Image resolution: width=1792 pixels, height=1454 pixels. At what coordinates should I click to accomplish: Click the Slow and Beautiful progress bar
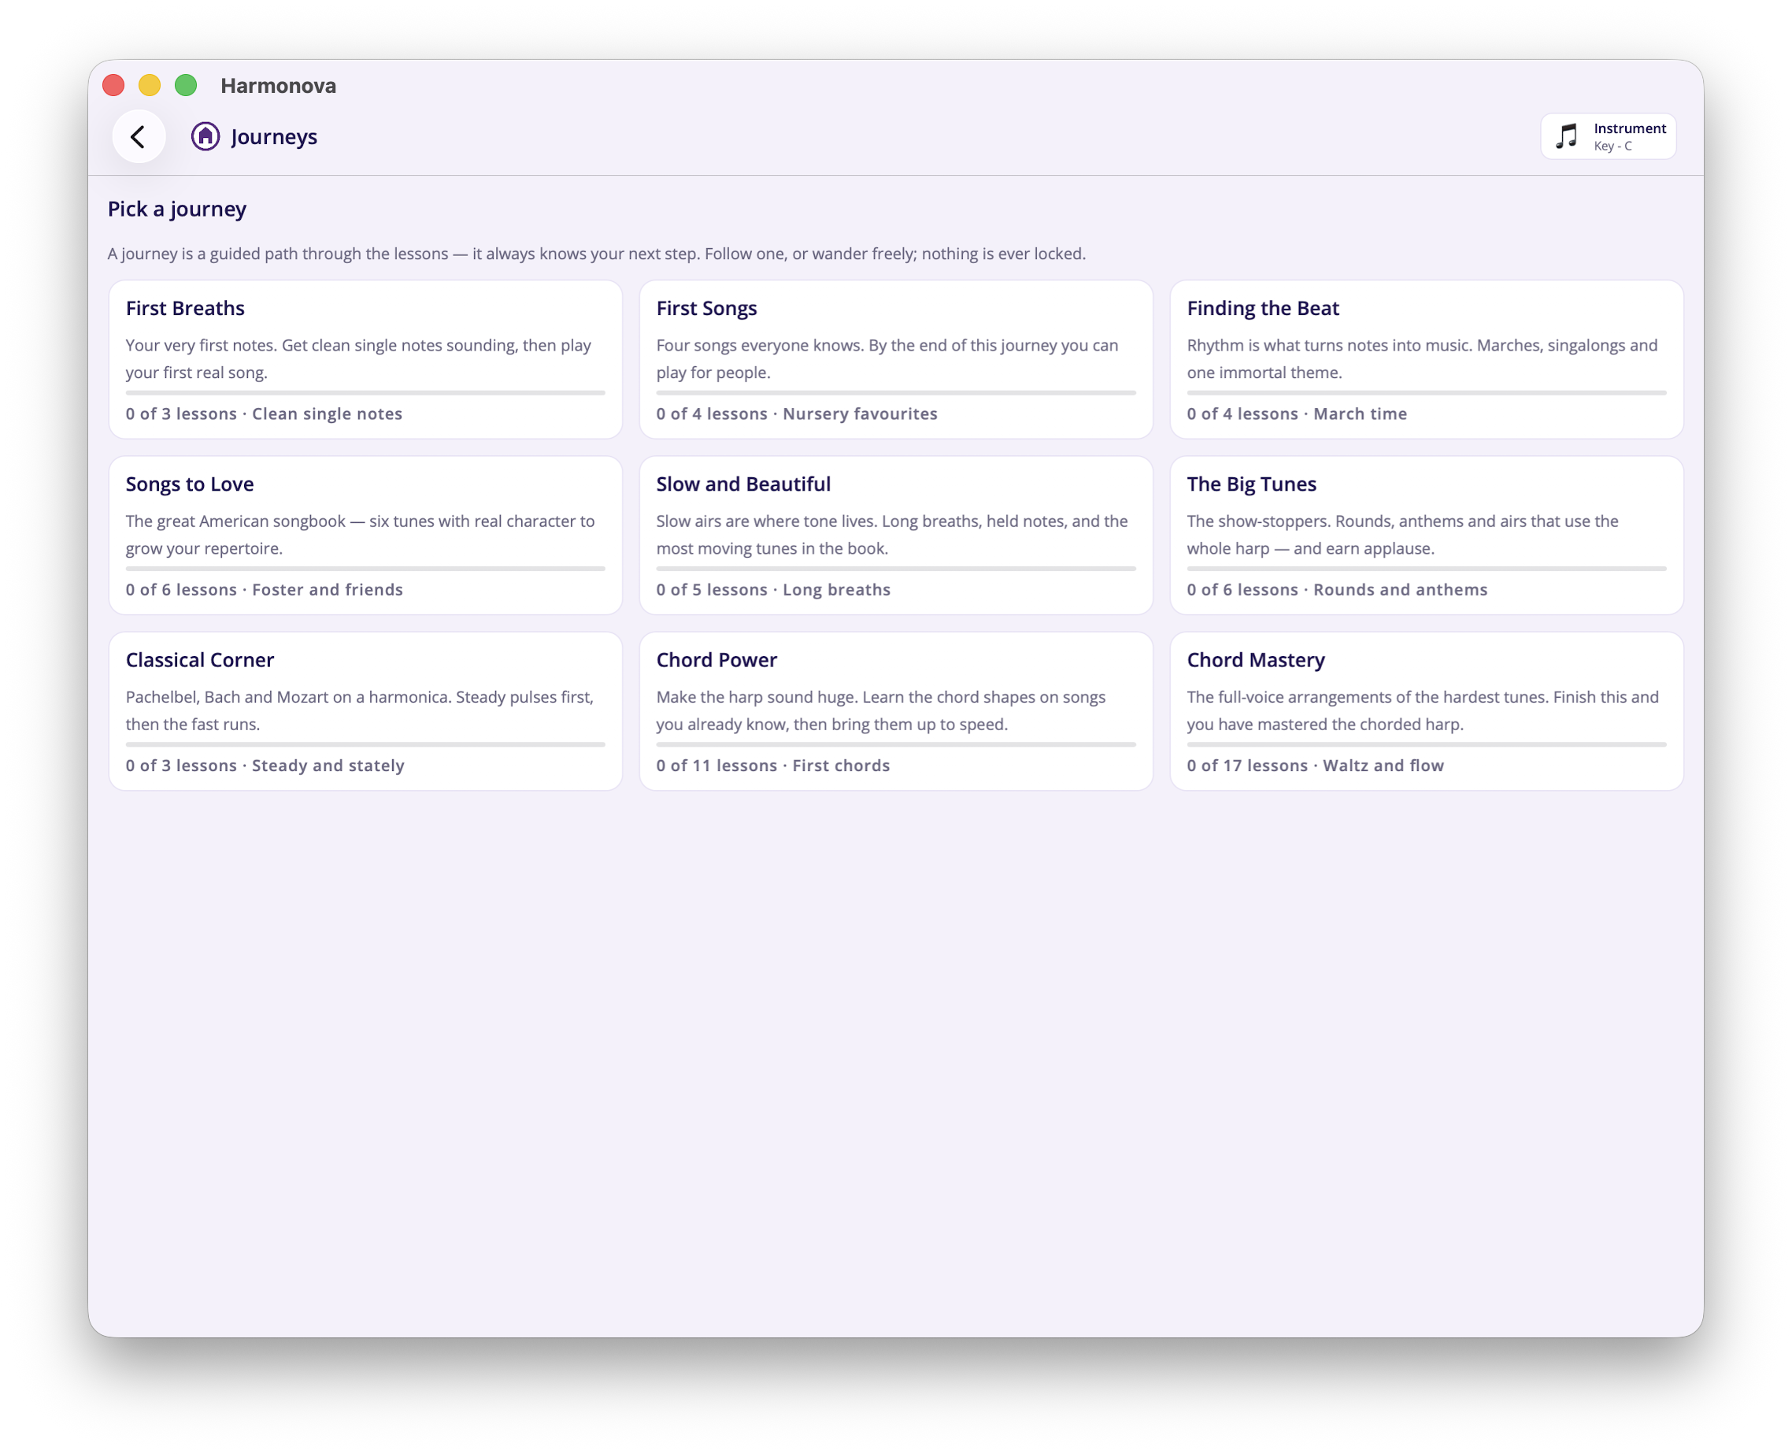tap(896, 569)
